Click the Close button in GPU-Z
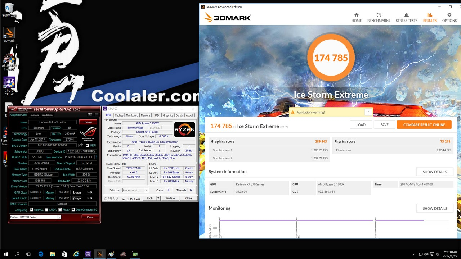Viewport: 461px width, 259px height. tap(90, 217)
